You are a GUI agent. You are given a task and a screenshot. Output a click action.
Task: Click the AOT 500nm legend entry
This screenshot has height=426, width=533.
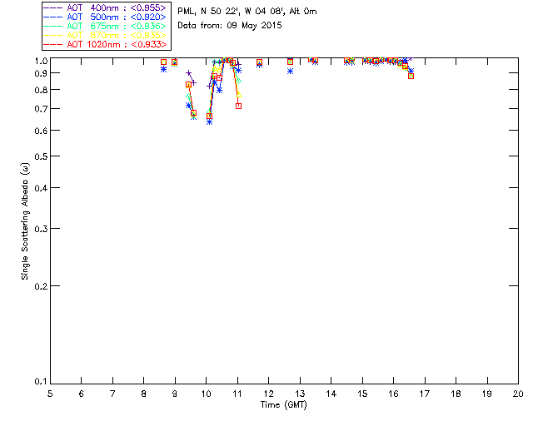(105, 17)
